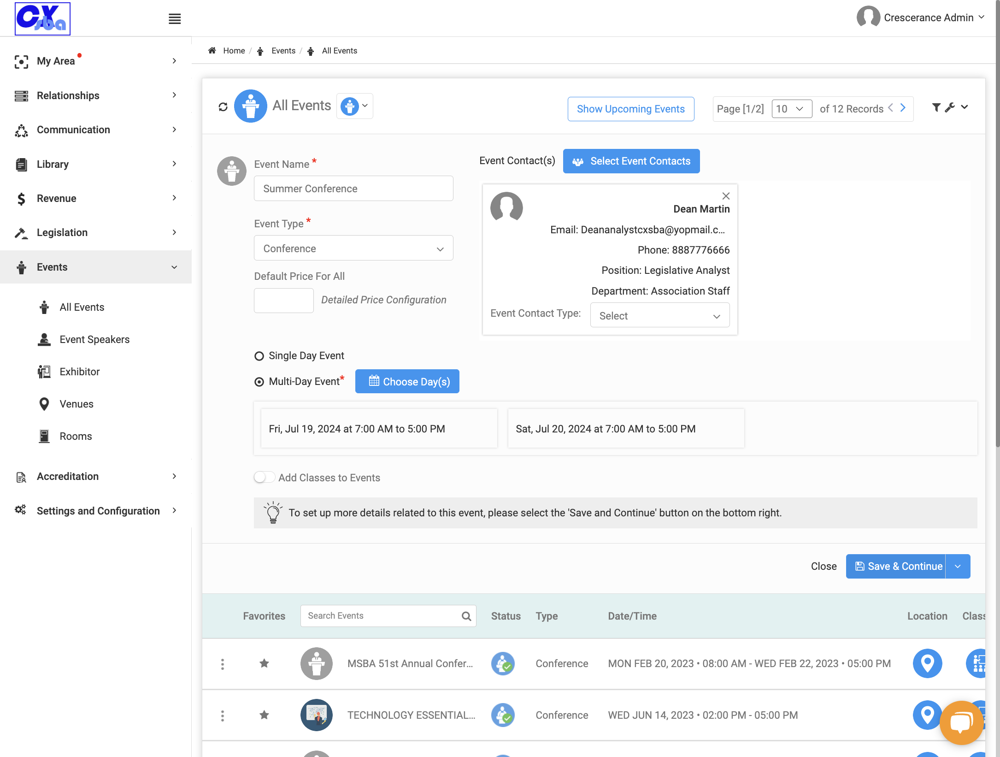Toggle Add Classes to Events switch
The image size is (1000, 757).
(264, 477)
